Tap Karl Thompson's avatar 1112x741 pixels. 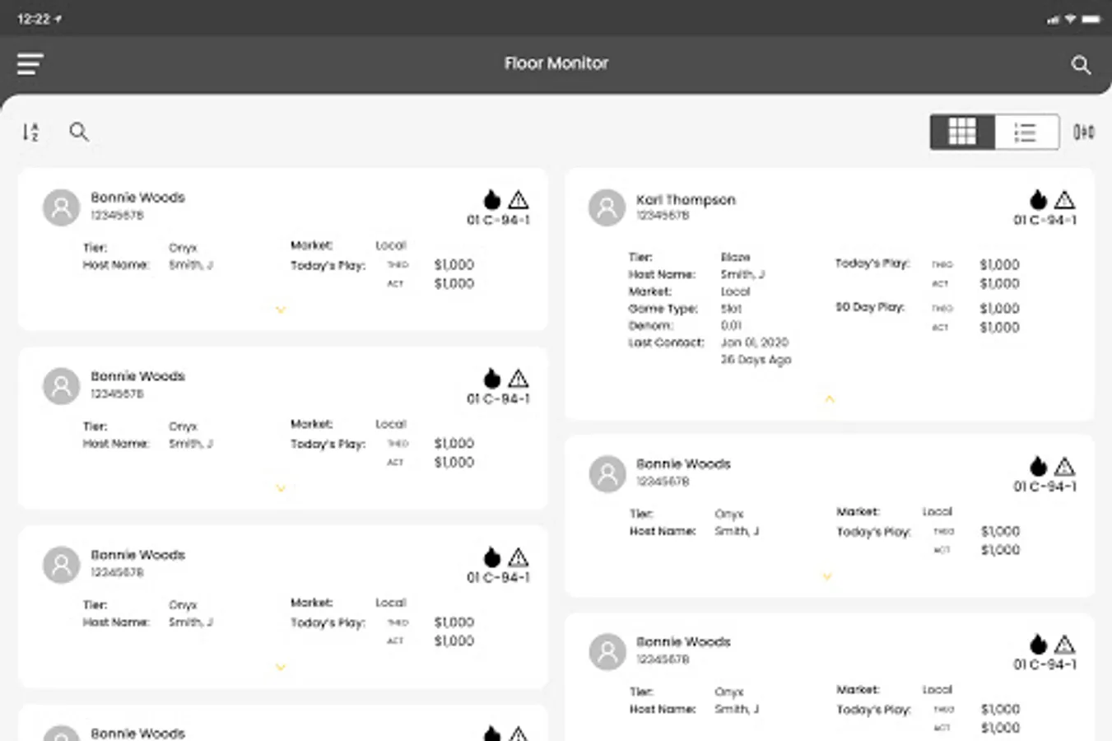pos(607,207)
